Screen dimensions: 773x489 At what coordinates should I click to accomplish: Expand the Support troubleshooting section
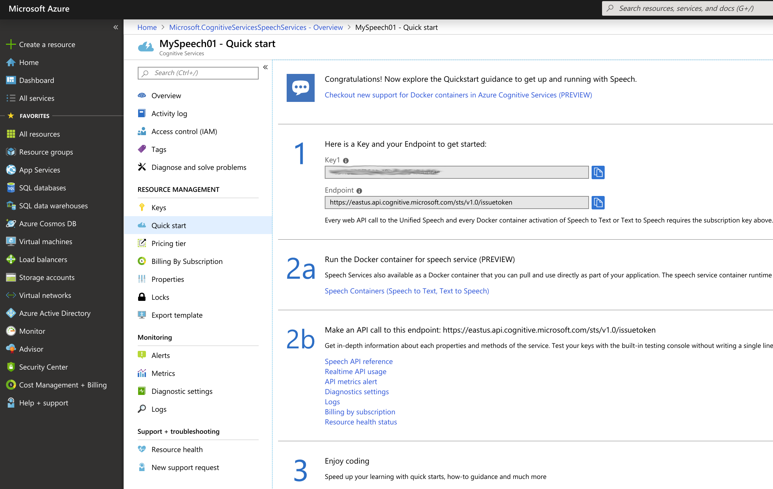tap(178, 432)
